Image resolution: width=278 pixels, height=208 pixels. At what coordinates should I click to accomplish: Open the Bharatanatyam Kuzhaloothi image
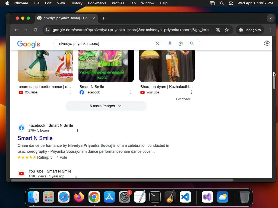pos(167,66)
